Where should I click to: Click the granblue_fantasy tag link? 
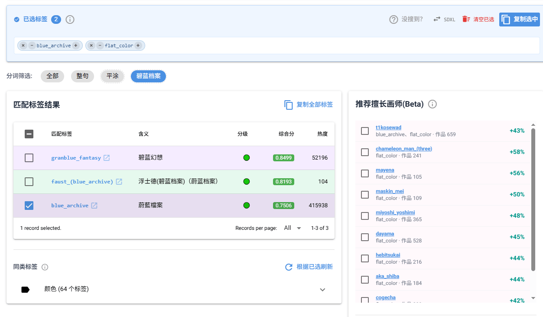76,158
